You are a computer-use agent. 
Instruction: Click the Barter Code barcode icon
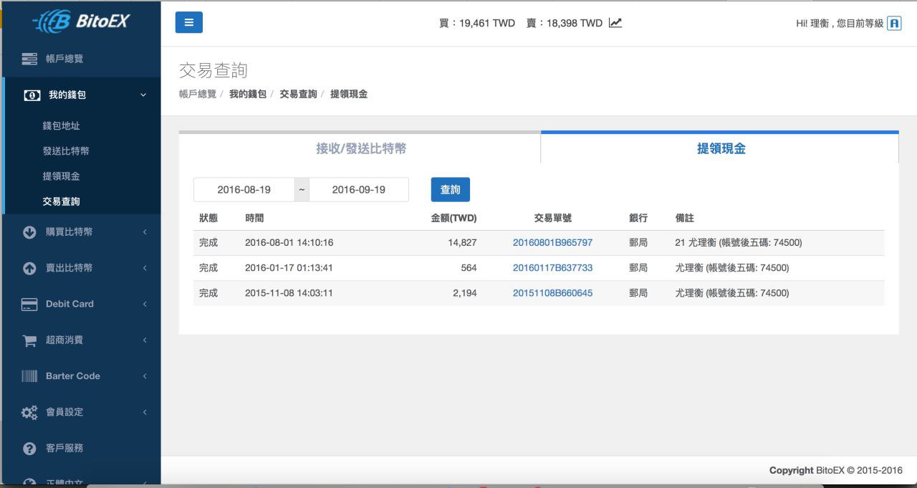pos(29,376)
